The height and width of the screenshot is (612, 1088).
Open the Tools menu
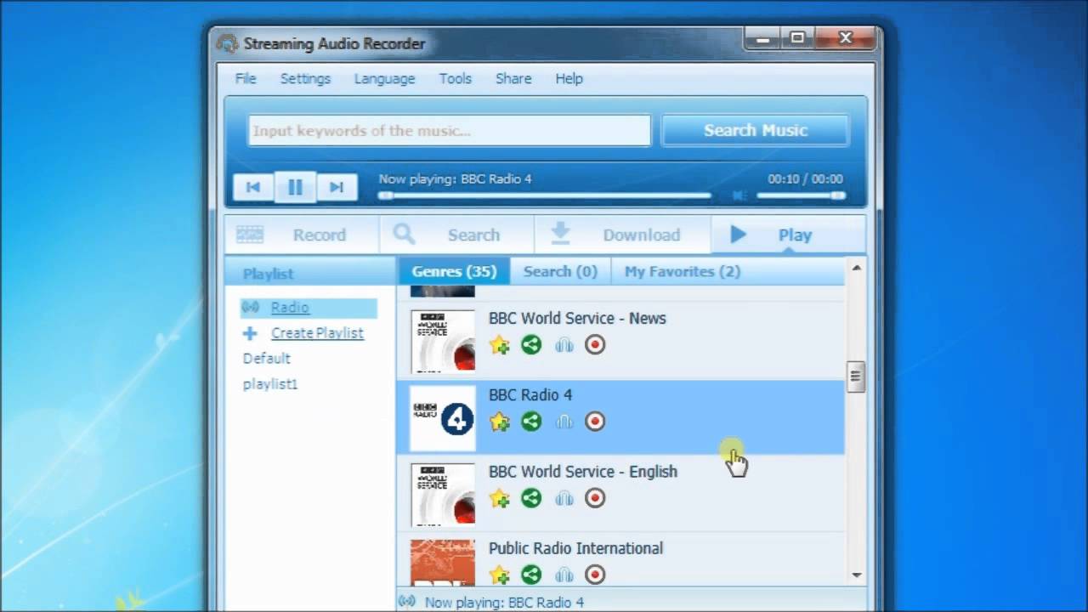point(455,78)
